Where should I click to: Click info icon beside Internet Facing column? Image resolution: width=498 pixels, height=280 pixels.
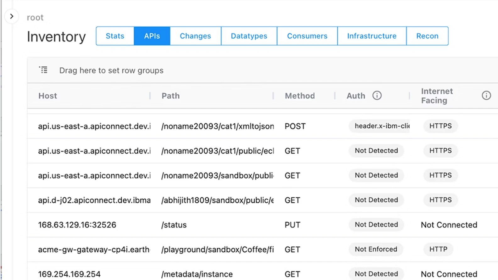(486, 96)
